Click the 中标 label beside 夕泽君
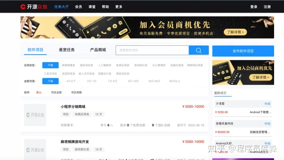 tap(267, 104)
